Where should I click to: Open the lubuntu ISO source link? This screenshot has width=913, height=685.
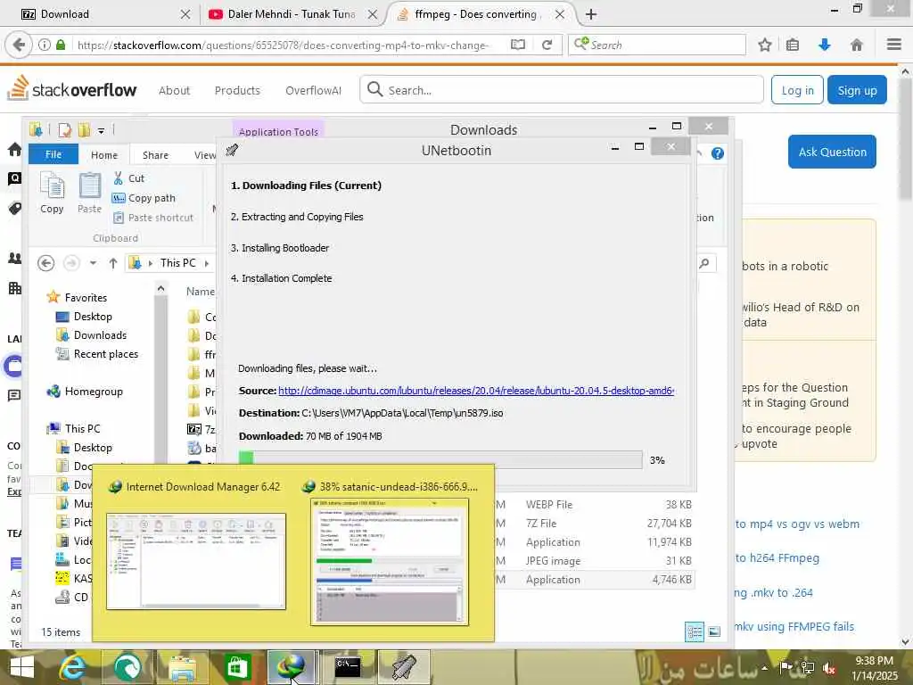click(476, 391)
